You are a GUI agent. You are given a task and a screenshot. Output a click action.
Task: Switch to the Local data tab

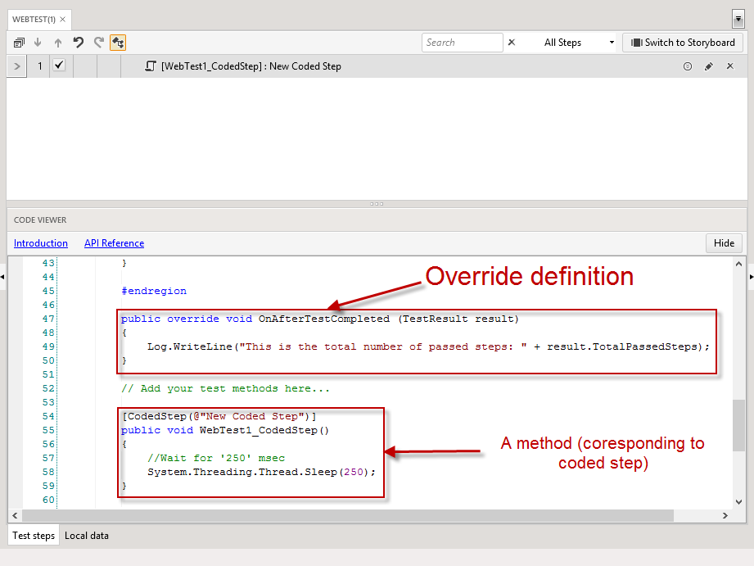point(87,535)
